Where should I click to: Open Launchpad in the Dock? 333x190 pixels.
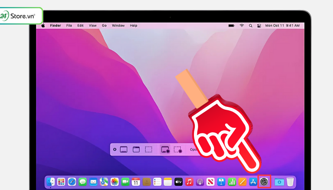61,182
